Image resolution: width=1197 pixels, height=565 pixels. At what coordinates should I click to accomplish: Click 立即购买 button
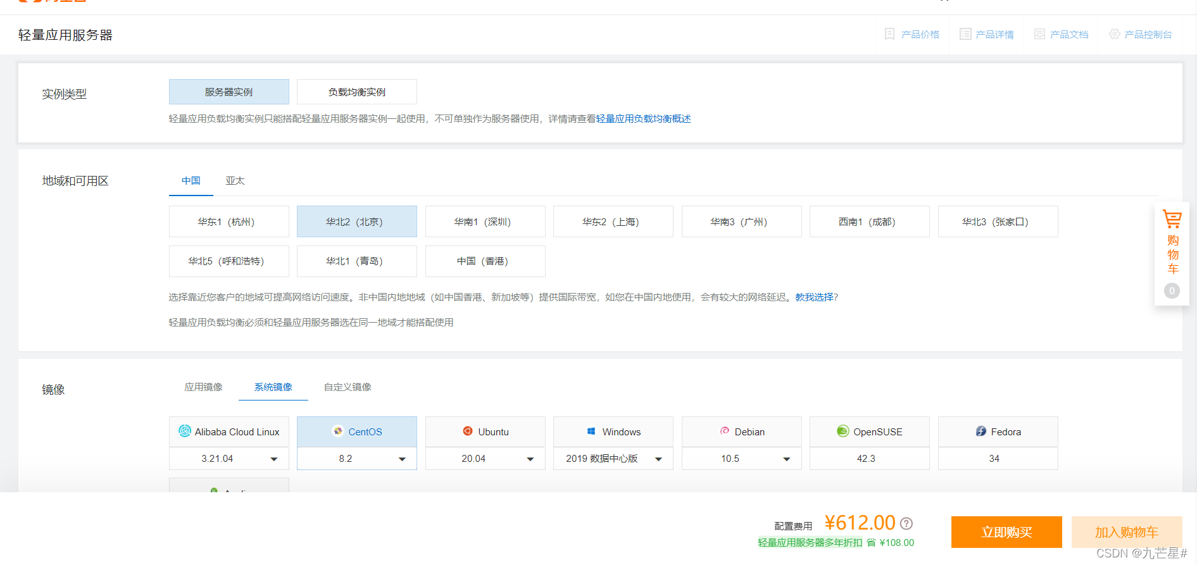tap(1006, 532)
